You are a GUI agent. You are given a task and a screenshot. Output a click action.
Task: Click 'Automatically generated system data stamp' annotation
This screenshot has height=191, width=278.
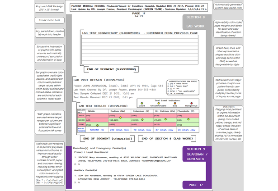pos(228,6)
